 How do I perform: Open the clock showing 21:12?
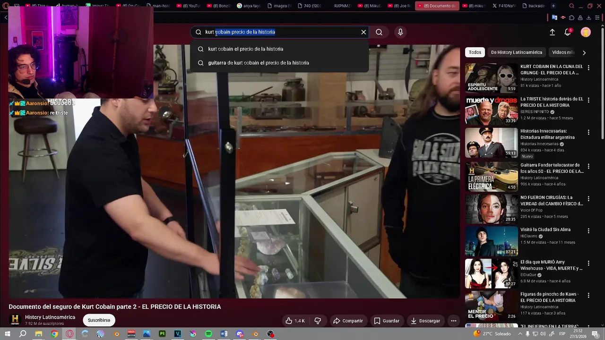[x=579, y=334]
